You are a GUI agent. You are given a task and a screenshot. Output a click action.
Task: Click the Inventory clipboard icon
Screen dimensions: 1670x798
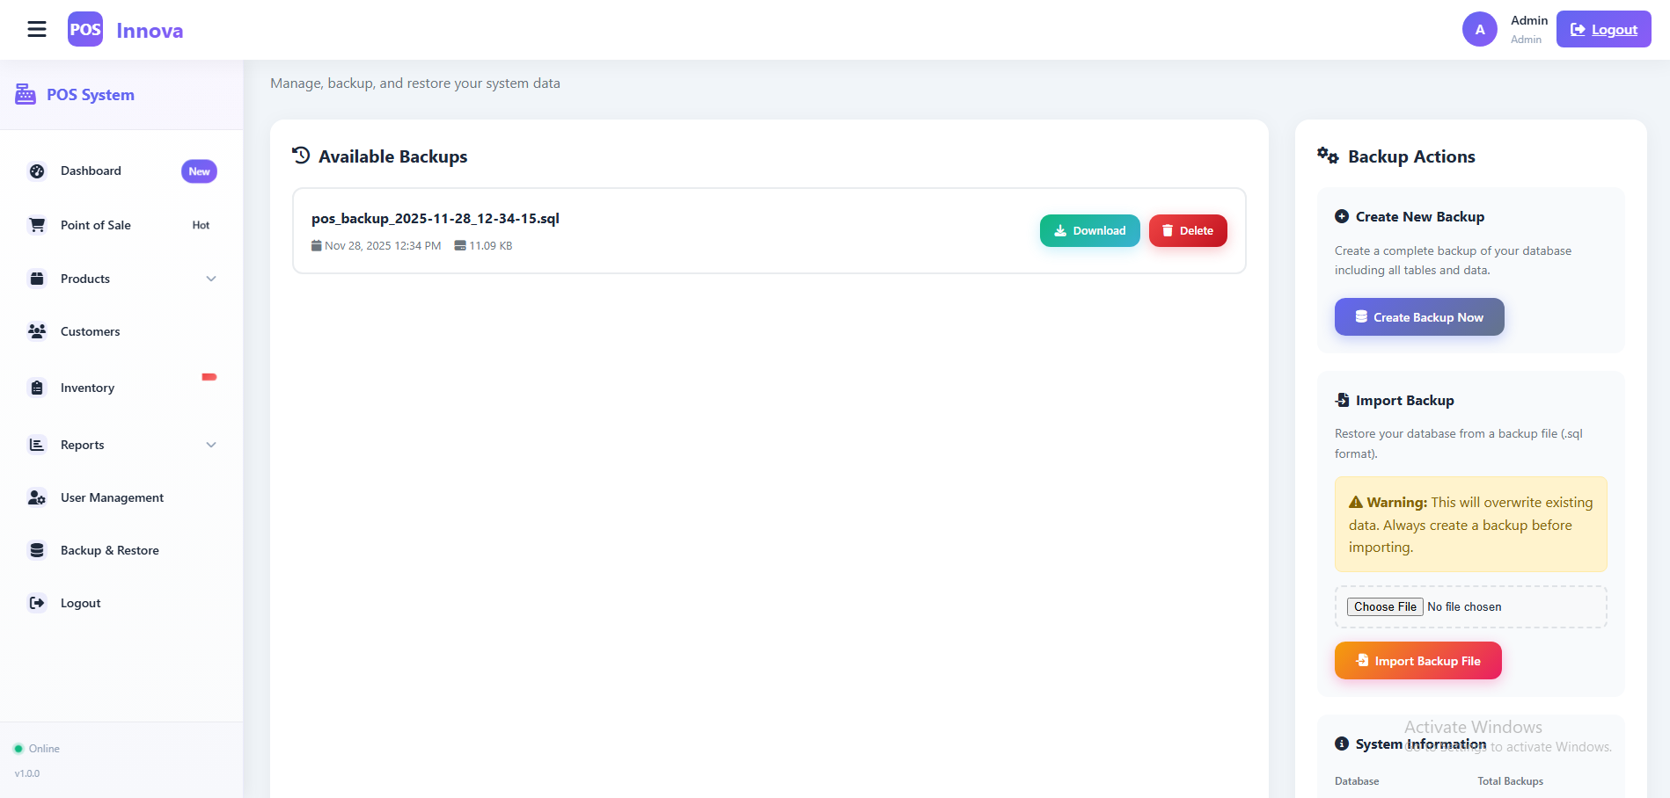pyautogui.click(x=37, y=388)
